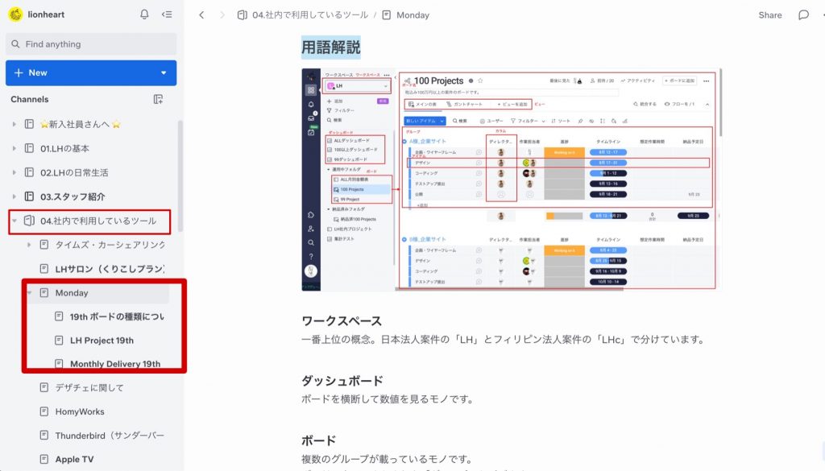Click the Channels section label

30,99
